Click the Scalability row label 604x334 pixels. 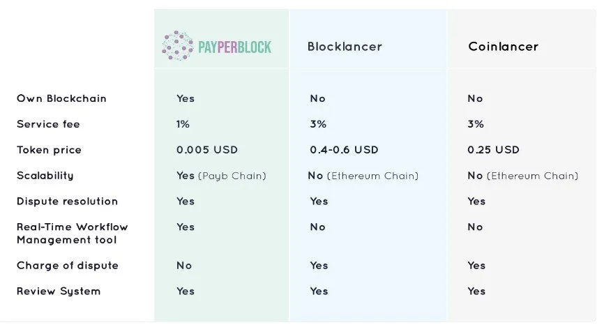pyautogui.click(x=45, y=176)
